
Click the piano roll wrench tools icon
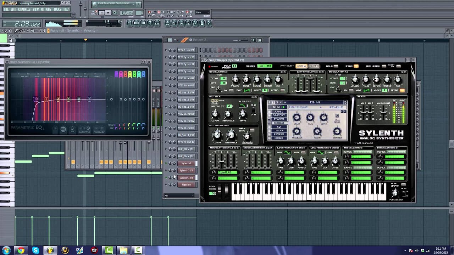6,31
